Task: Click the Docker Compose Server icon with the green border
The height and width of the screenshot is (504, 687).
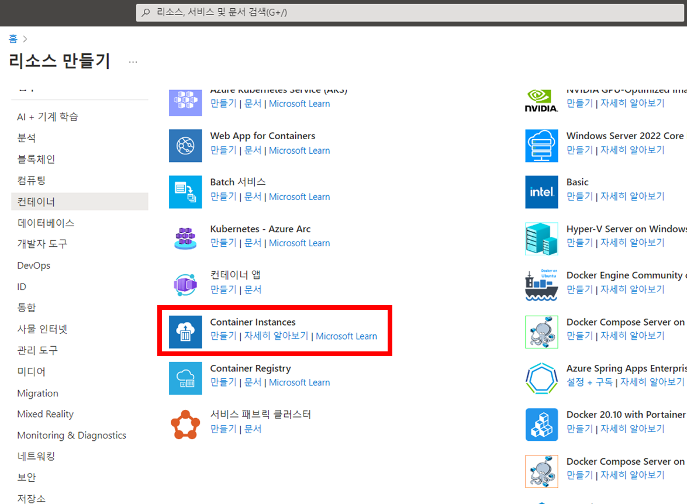Action: 541,332
